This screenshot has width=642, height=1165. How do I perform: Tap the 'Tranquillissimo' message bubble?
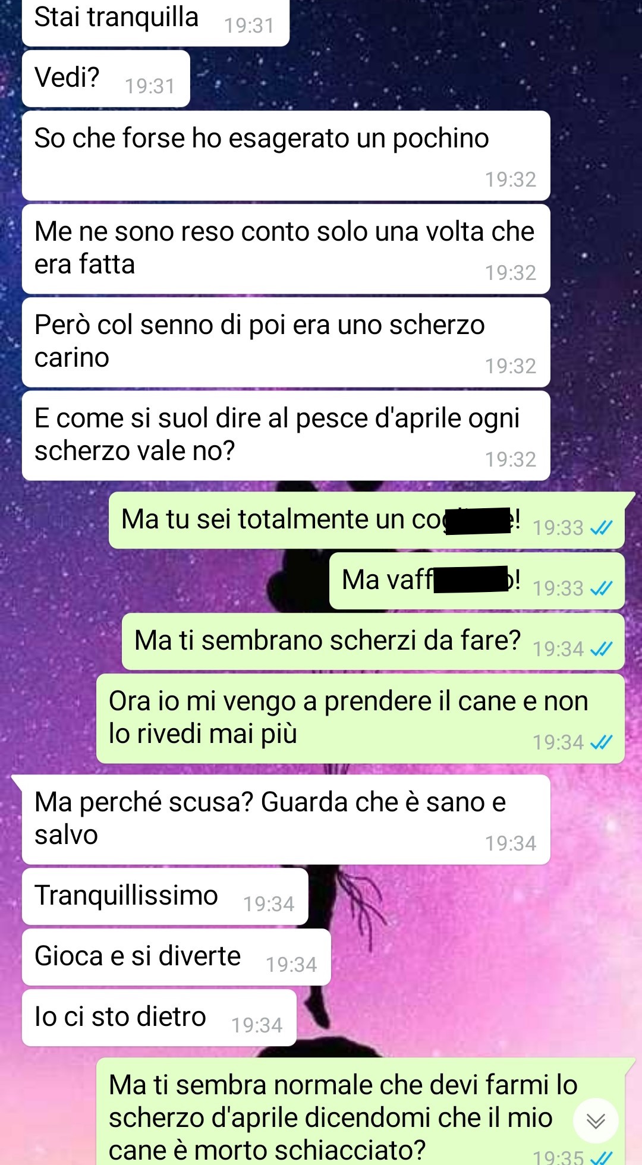tap(165, 896)
